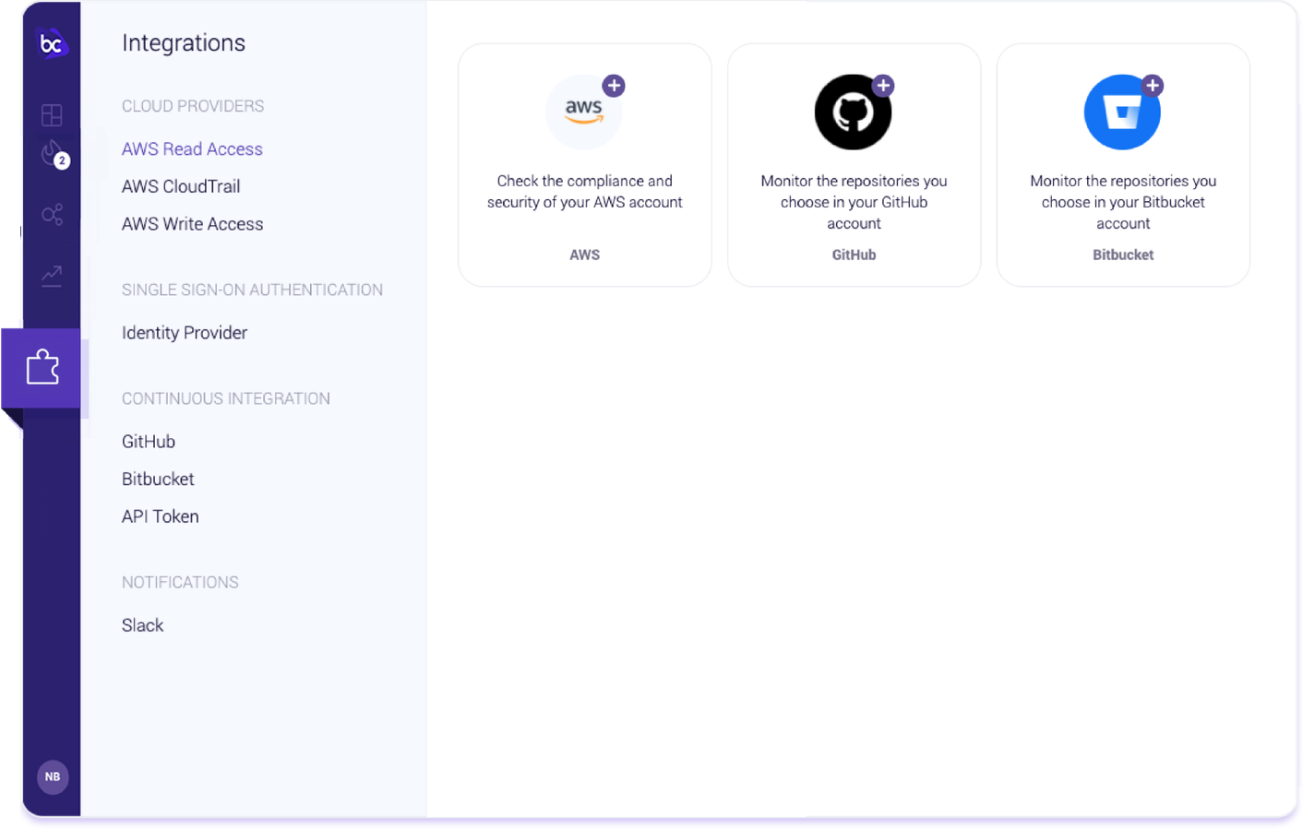Select AWS Read Access in the menu
1303x829 pixels.
coord(192,149)
